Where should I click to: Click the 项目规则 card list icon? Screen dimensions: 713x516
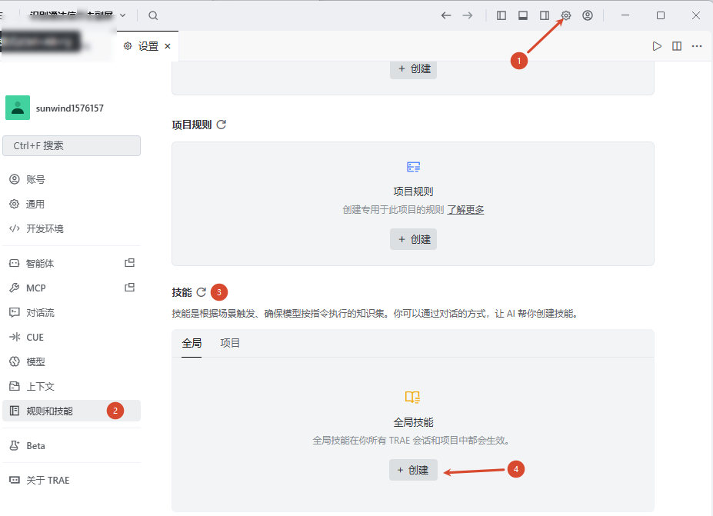tap(413, 167)
